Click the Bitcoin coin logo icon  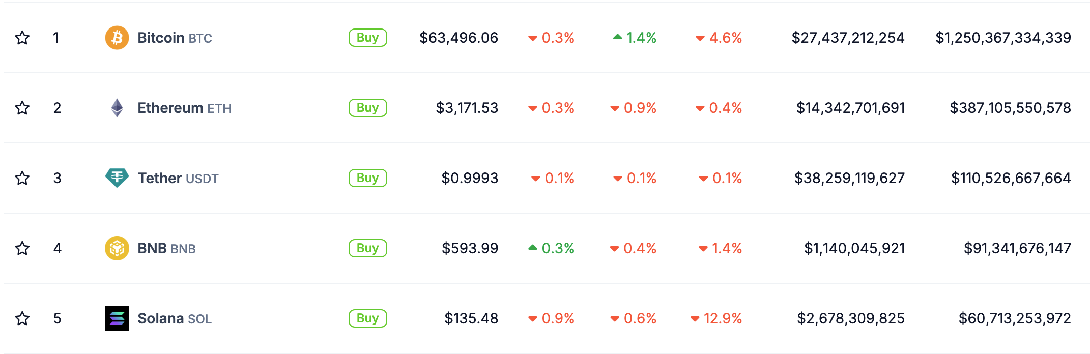pos(117,38)
